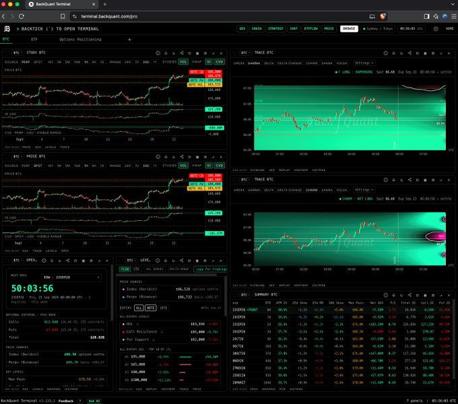Share the LEVELS panel
Image resolution: width=458 pixels, height=404 pixels.
pos(181,261)
